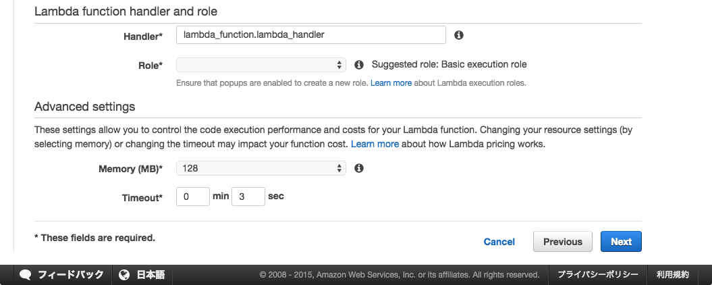Viewport: 712px width, 285px height.
Task: Cancel the Lambda function setup
Action: (x=499, y=242)
